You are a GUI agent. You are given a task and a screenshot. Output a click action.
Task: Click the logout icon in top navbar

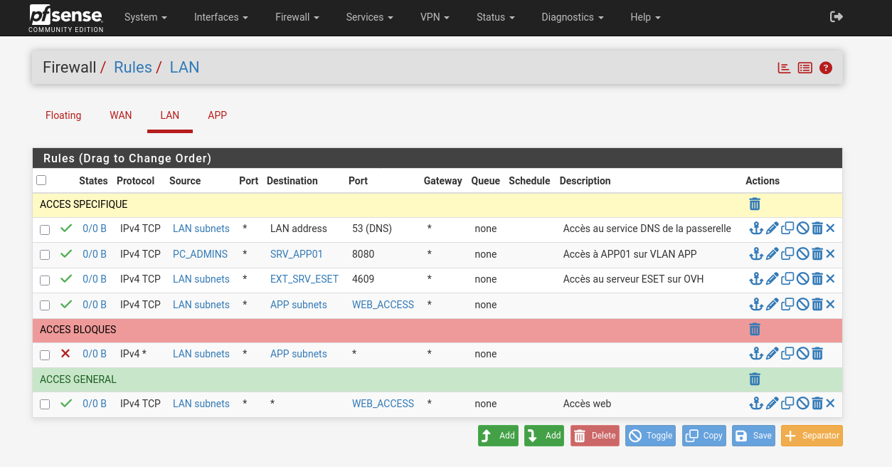click(x=837, y=17)
